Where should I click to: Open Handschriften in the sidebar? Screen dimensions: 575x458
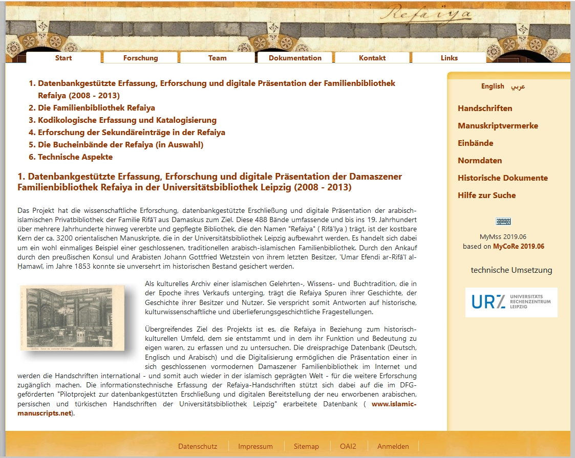(485, 108)
